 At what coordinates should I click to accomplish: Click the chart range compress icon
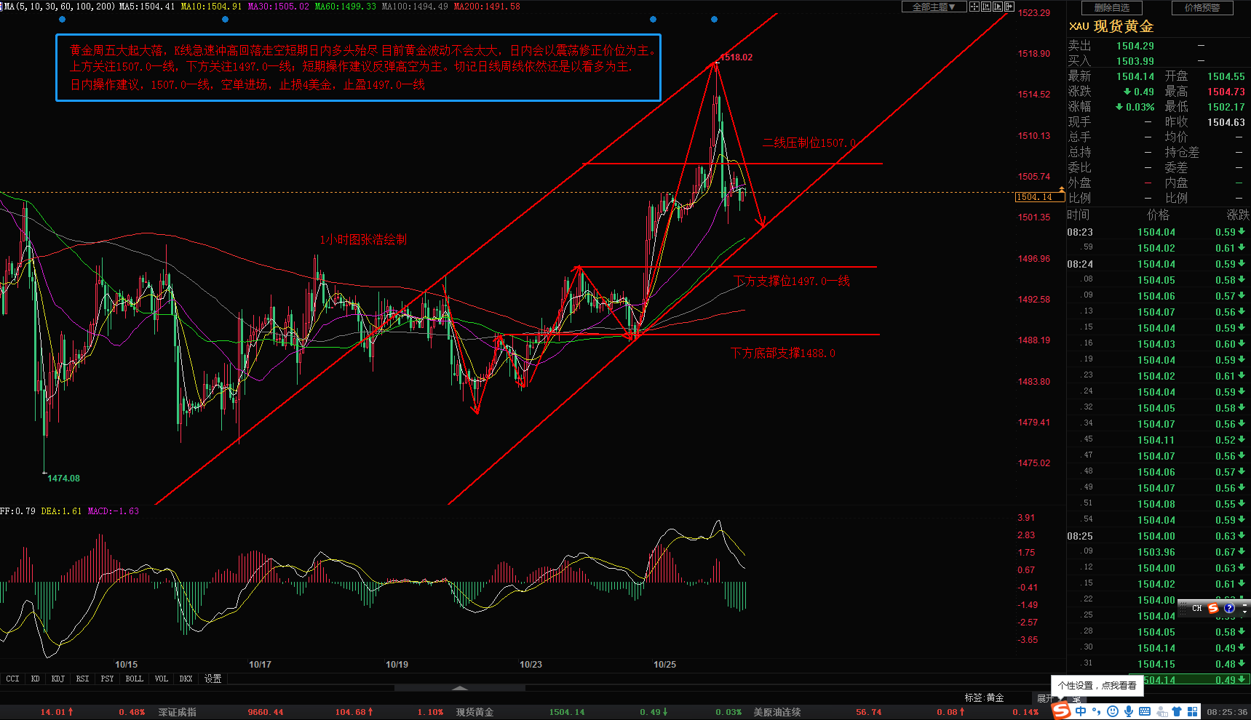click(x=986, y=7)
